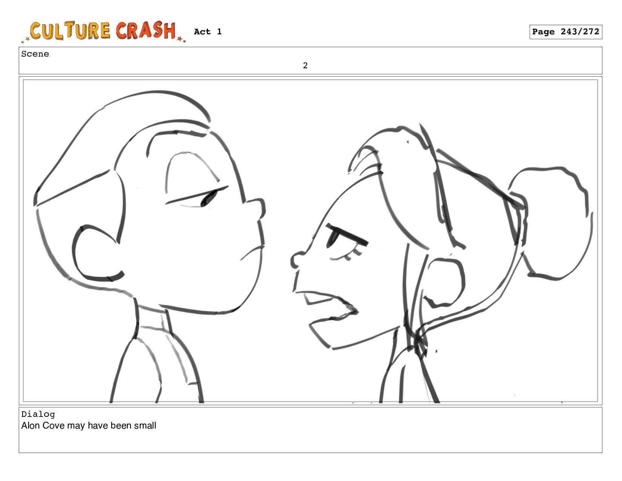Click the Culture Crash logo
The width and height of the screenshot is (622, 481).
click(x=104, y=31)
